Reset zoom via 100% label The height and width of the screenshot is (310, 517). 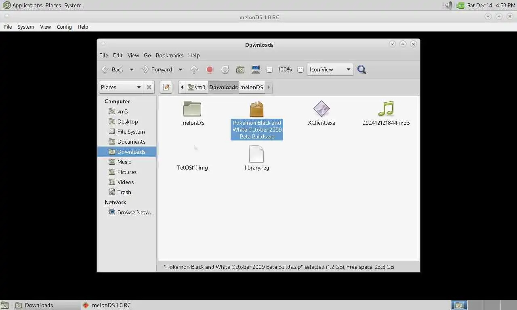point(285,69)
